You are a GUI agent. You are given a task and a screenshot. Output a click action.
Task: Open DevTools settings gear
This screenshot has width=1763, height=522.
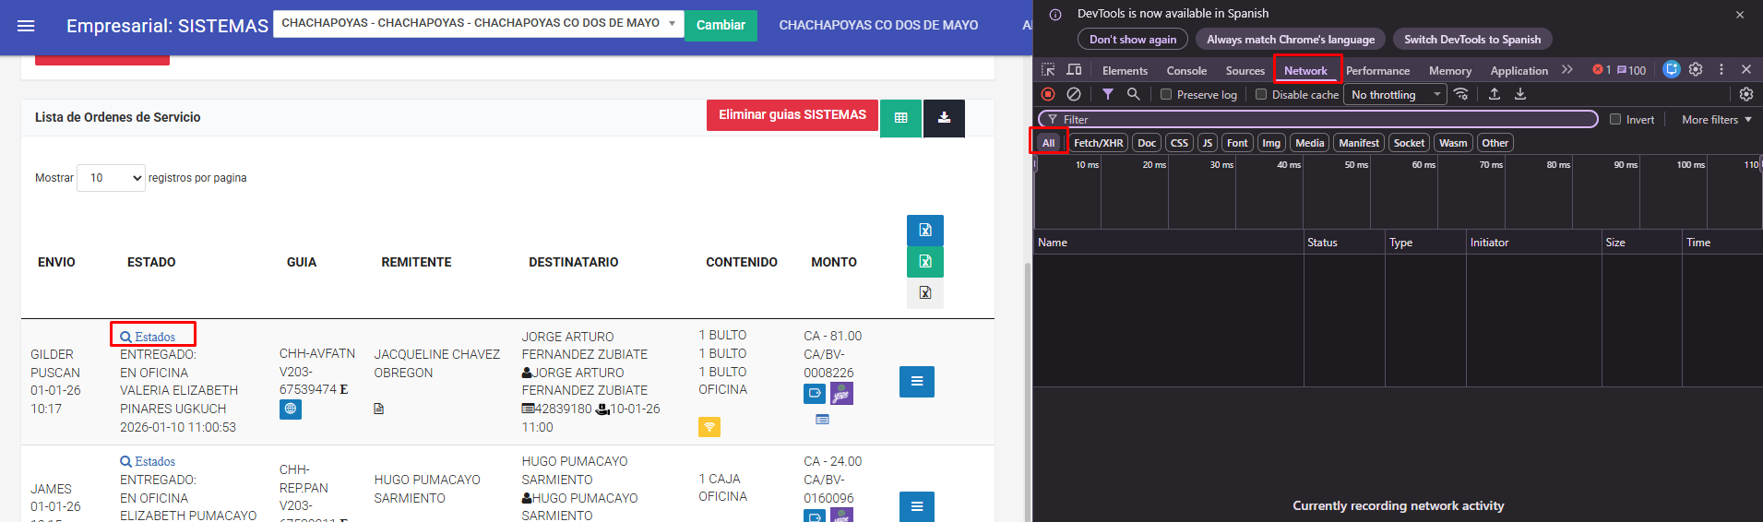(1696, 70)
